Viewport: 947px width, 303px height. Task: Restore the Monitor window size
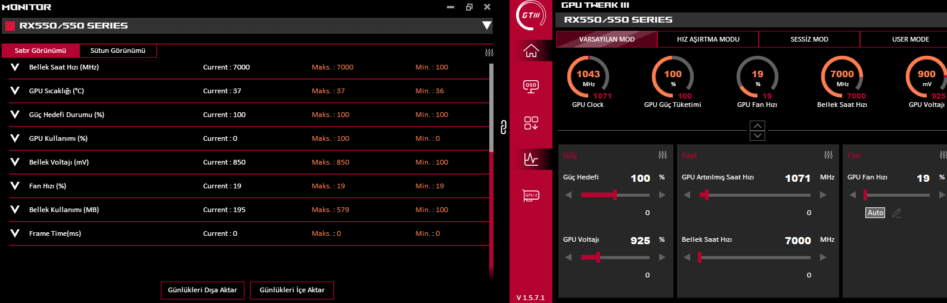[469, 7]
